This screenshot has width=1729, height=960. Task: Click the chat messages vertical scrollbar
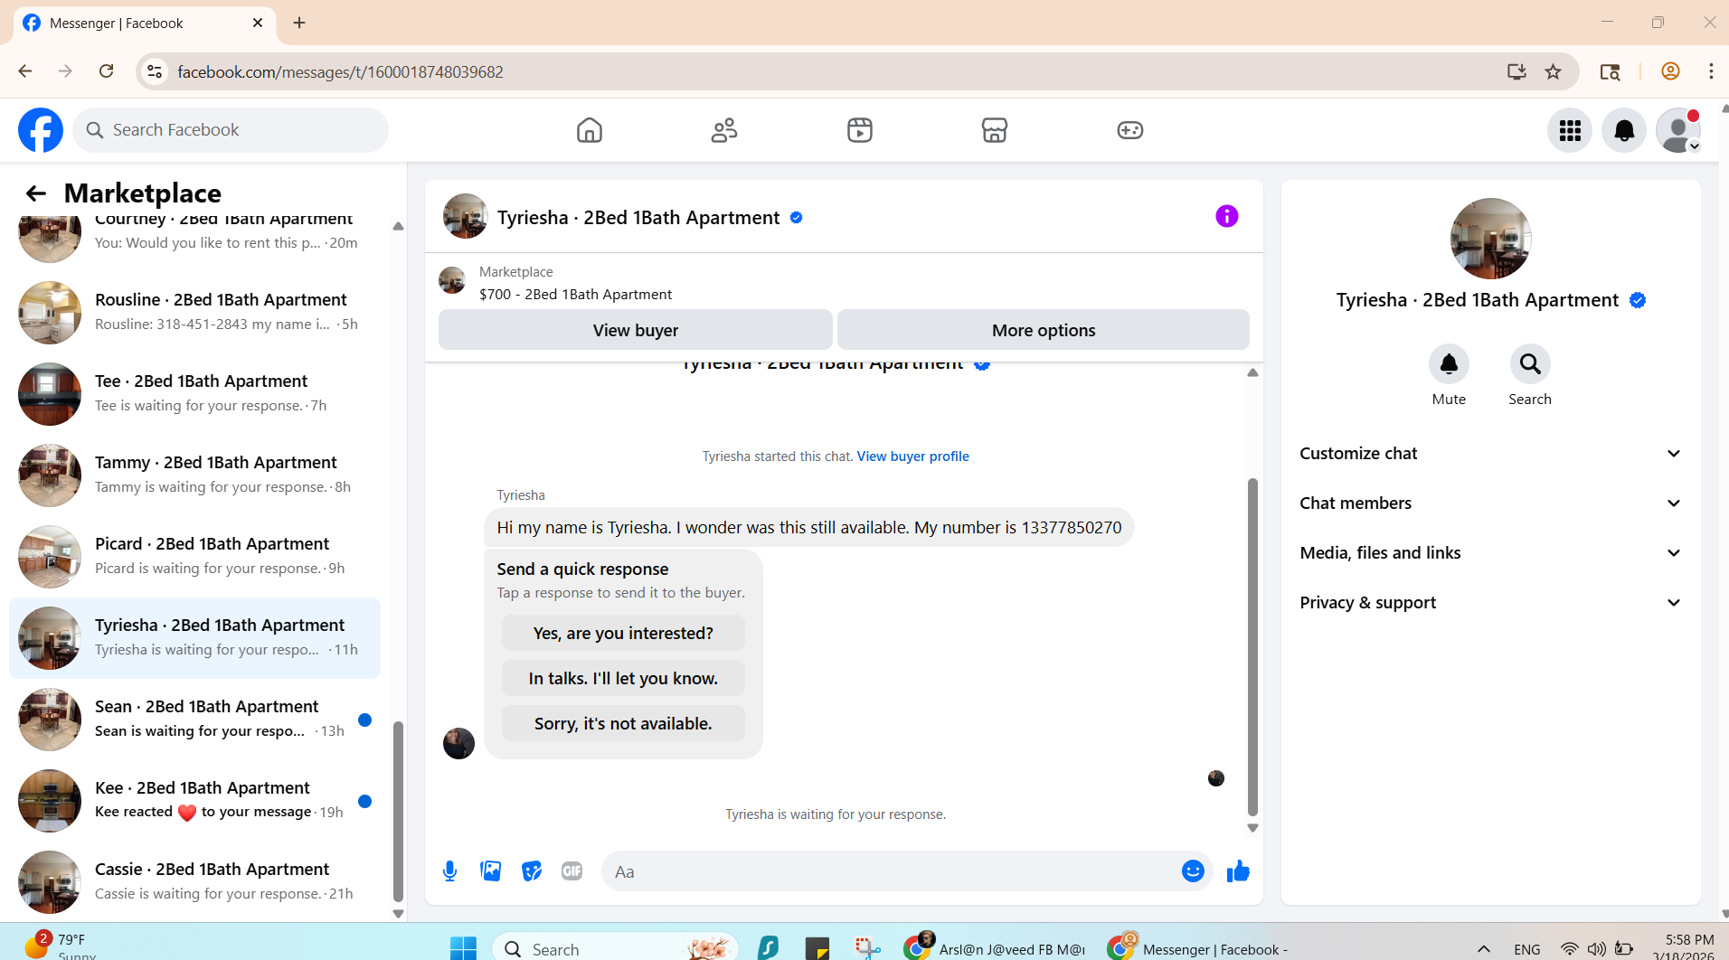(x=1252, y=647)
